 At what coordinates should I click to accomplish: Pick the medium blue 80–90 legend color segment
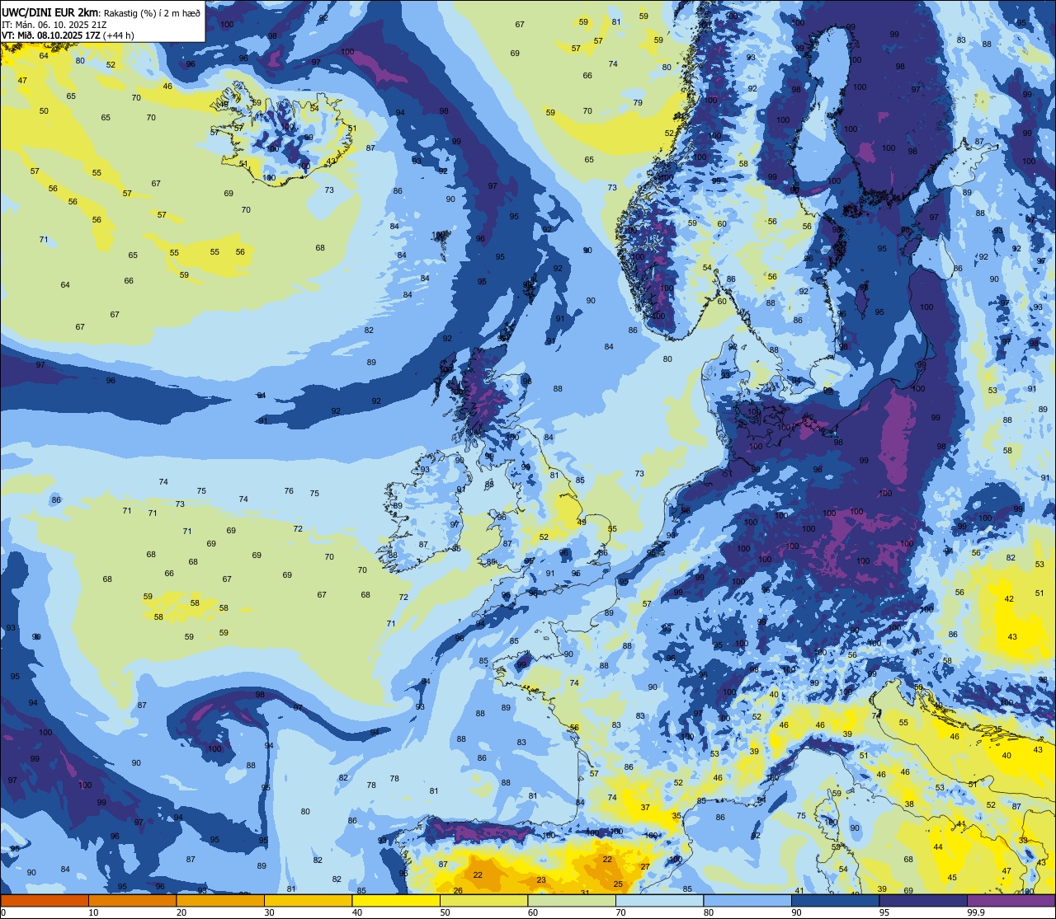click(747, 900)
